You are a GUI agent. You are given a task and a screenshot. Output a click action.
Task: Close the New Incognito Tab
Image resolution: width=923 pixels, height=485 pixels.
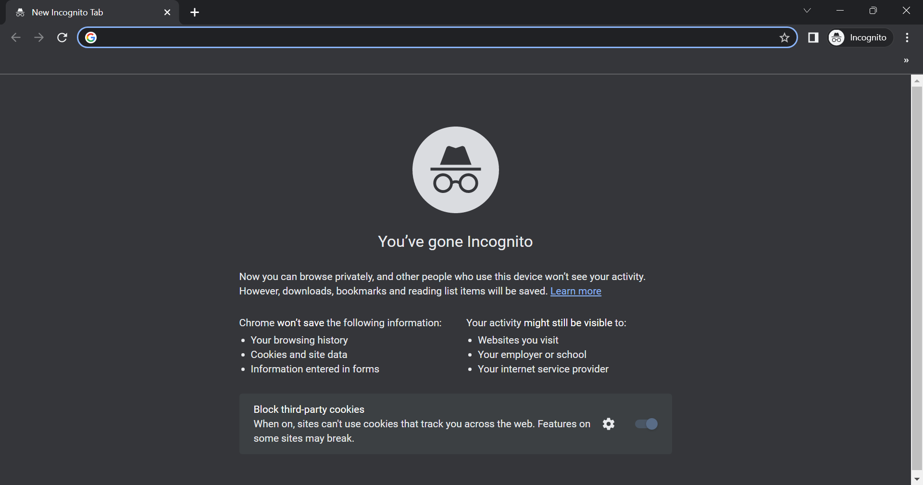[x=167, y=13]
